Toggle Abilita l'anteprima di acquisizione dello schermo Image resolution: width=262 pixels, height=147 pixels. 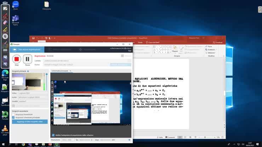pos(53,135)
